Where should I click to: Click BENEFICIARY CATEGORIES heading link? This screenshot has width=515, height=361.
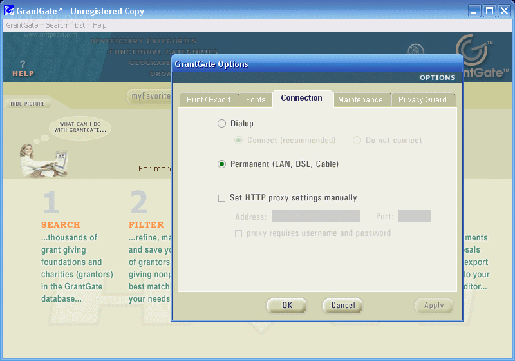[x=143, y=41]
